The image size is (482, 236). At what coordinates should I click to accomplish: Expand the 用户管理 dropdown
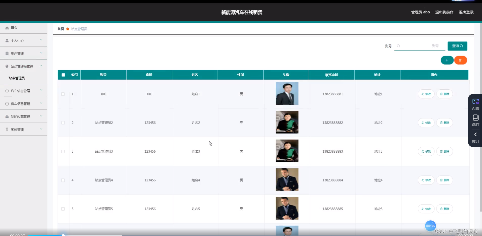[x=41, y=53]
